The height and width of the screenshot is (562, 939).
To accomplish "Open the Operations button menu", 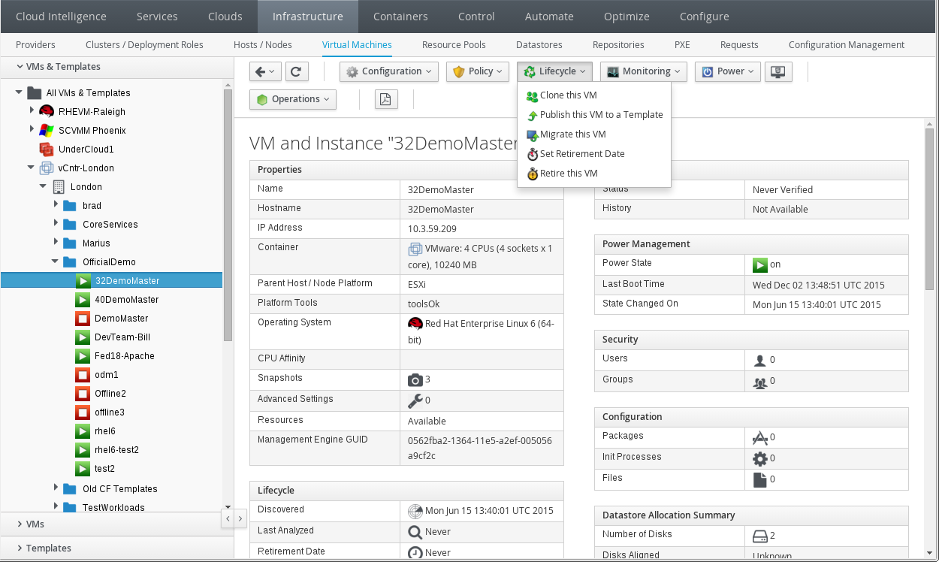I will pos(293,99).
